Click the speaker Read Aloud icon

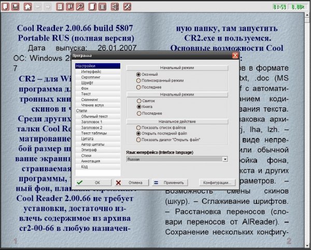click(115, 7)
